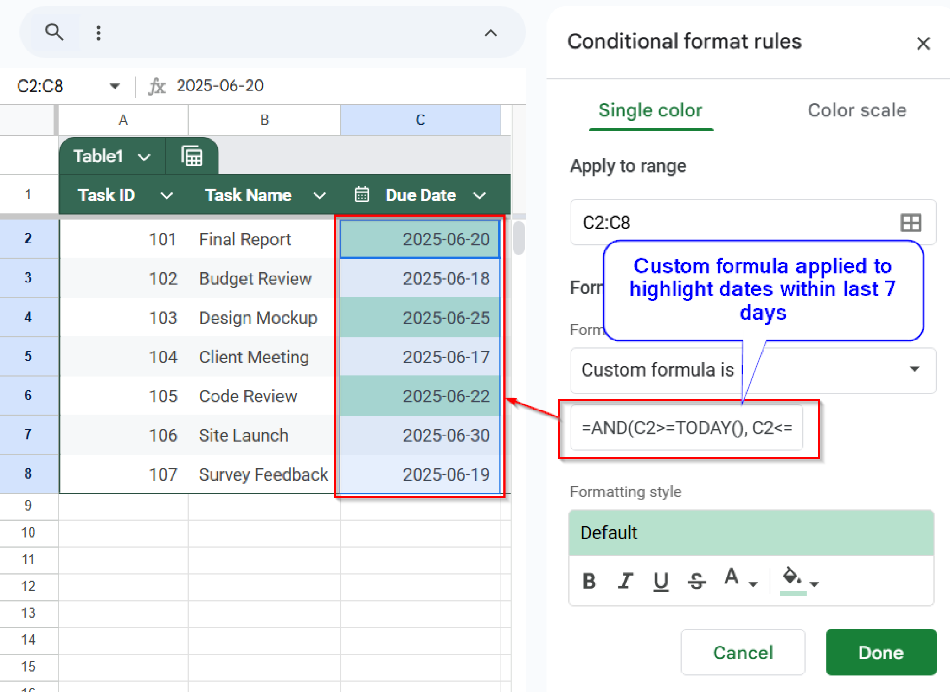Open the Due Date column dropdown

point(479,195)
